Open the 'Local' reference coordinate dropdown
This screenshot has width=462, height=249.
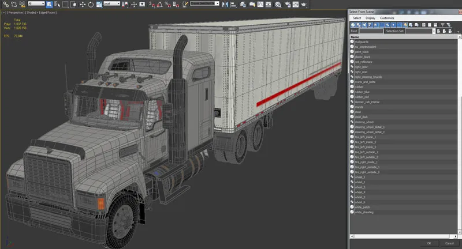111,3
